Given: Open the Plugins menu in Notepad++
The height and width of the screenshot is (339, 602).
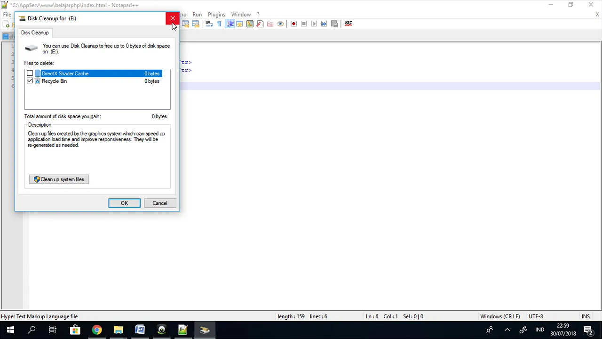Looking at the screenshot, I should coord(216,15).
